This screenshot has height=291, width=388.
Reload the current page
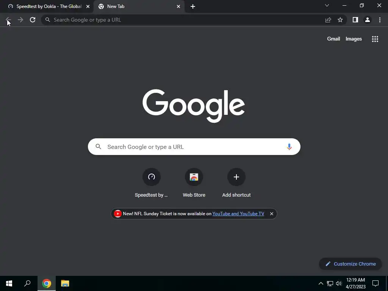point(33,20)
